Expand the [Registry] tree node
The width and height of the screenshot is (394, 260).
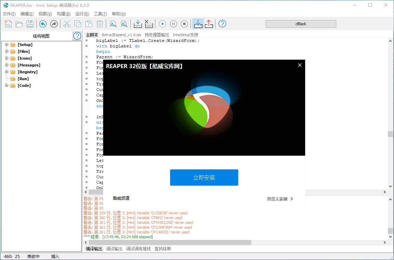click(x=7, y=72)
